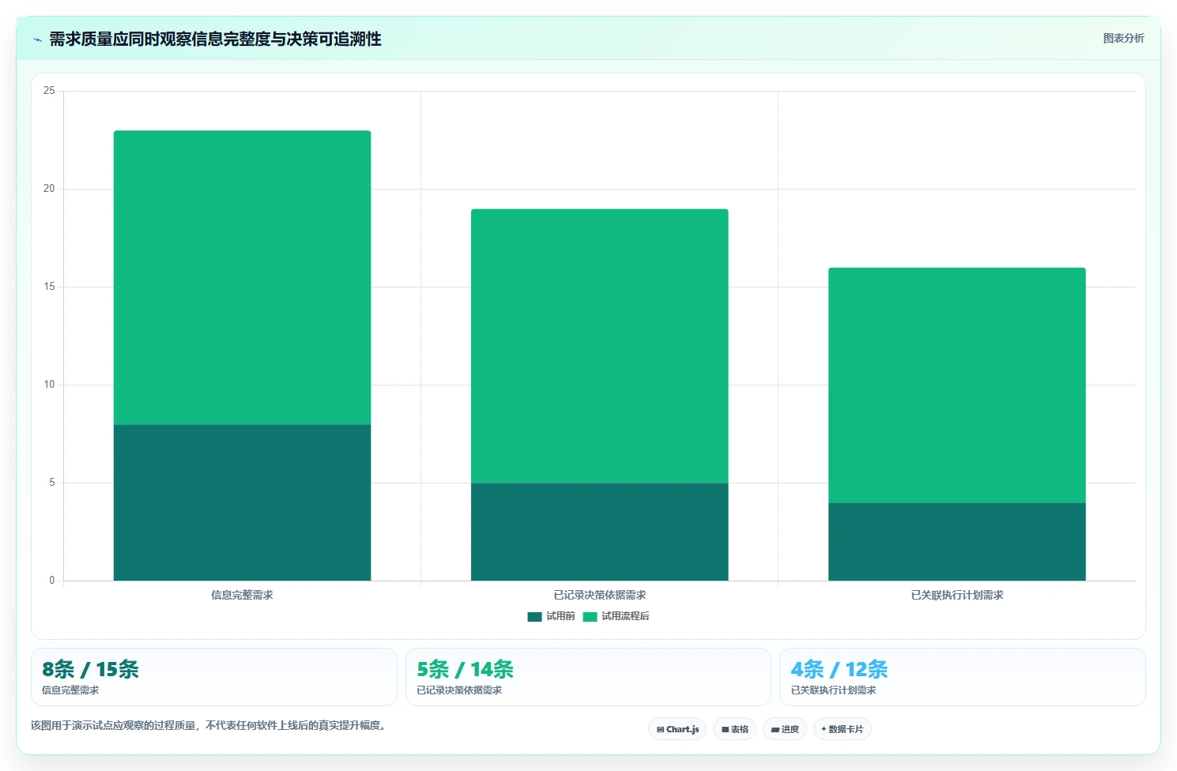Click the y-axis value 15

point(49,287)
